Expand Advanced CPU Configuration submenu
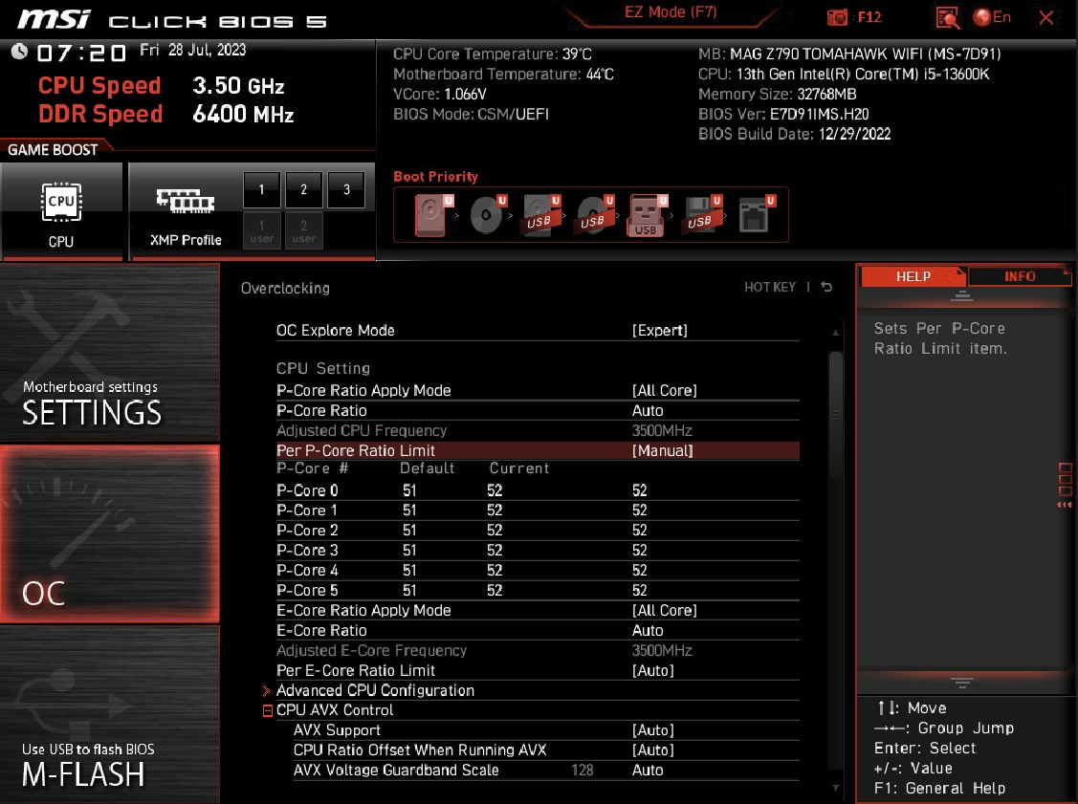Screen dimensions: 1078x804 [x=375, y=690]
